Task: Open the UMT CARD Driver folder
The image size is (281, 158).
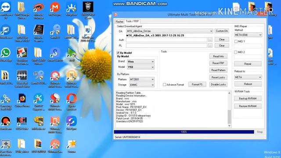Action: click(x=38, y=56)
